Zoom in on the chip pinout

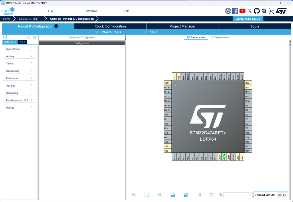coord(133,195)
